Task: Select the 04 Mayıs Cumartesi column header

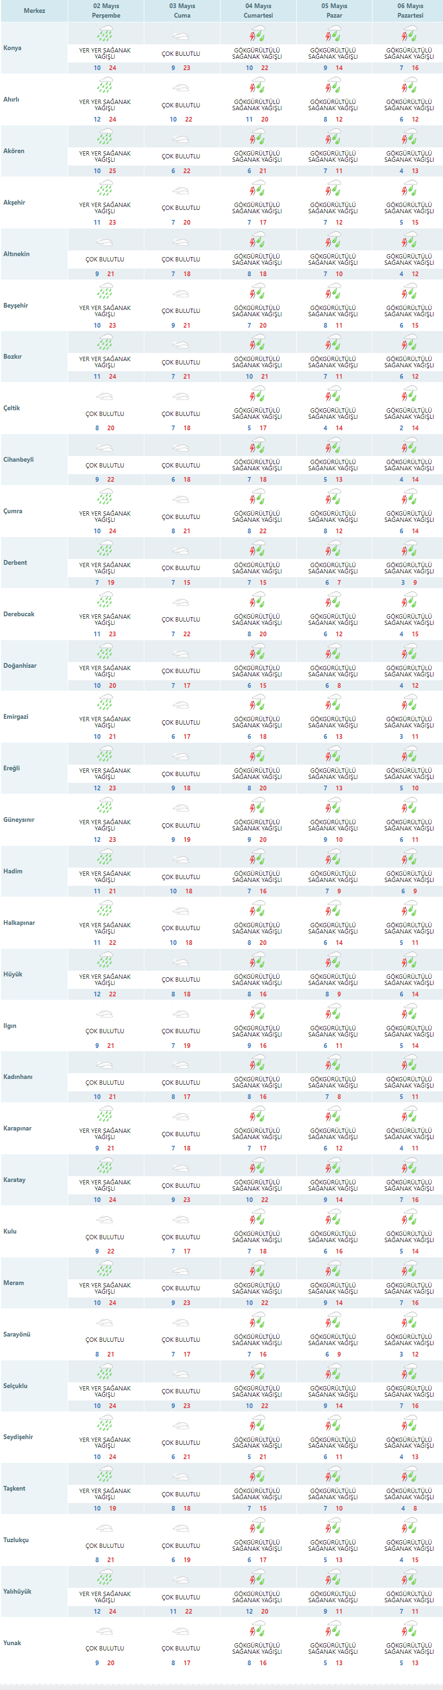Action: (258, 10)
